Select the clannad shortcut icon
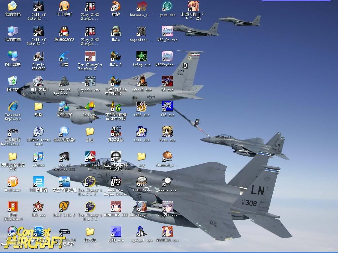338x253 pixels. [168, 156]
